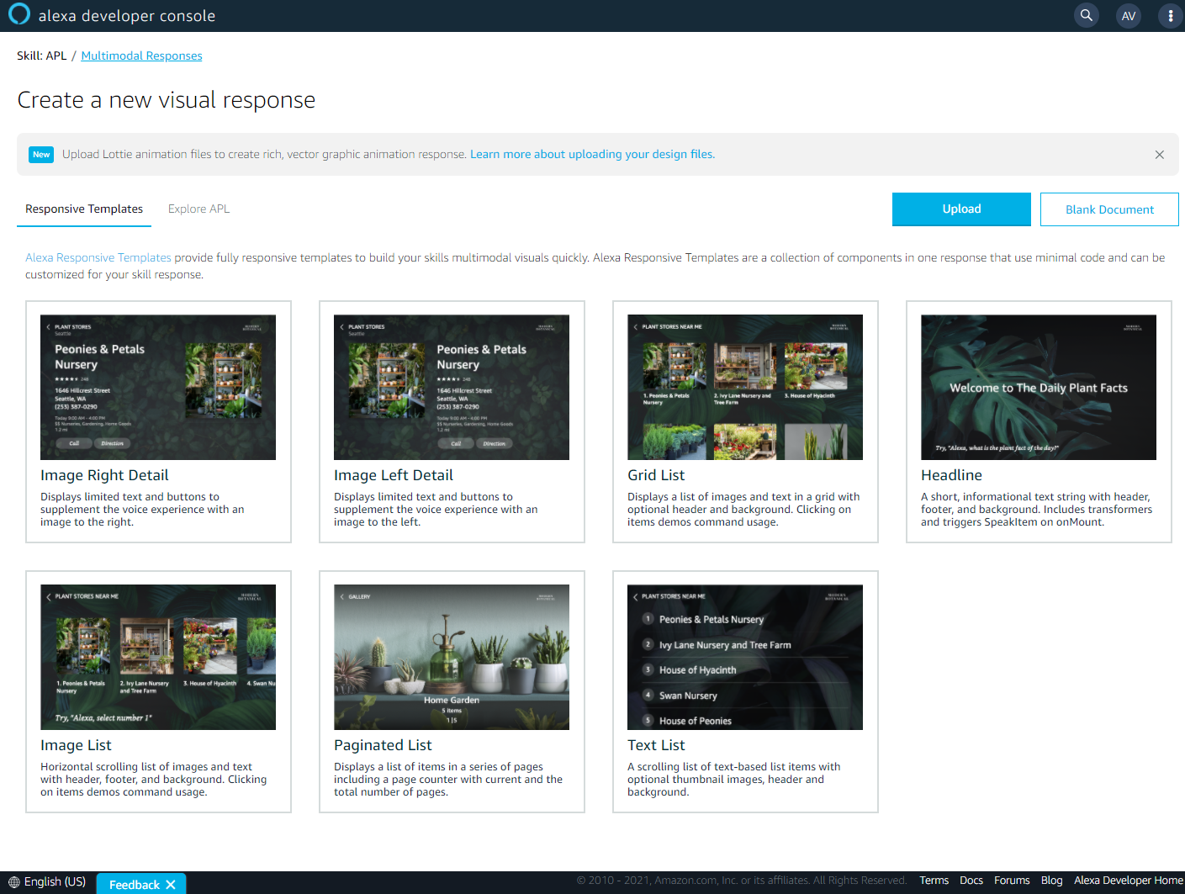Dismiss the Lottie animation notice banner
The height and width of the screenshot is (894, 1185).
click(x=1159, y=155)
